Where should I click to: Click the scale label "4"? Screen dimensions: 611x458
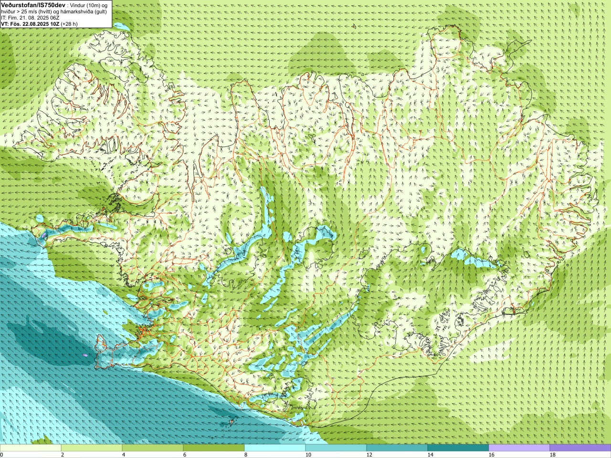pos(124,455)
